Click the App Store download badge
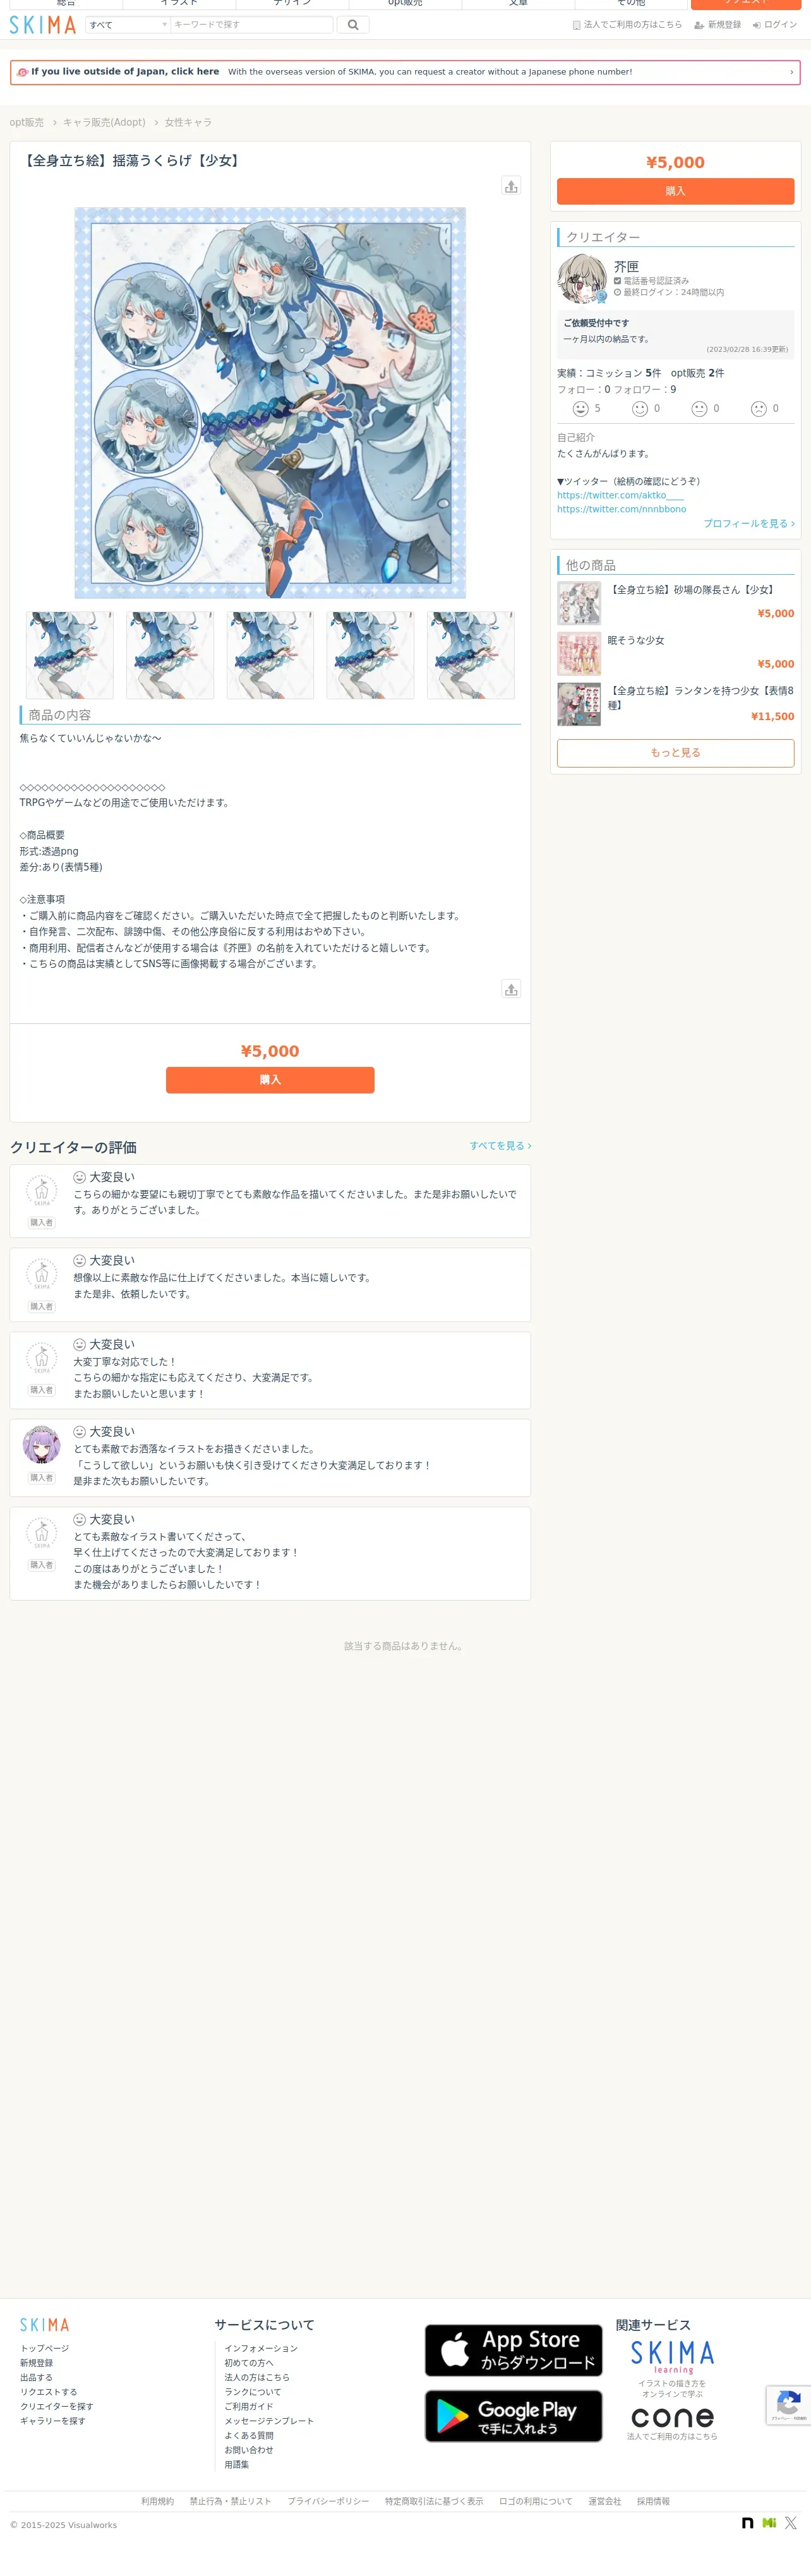Viewport: 811px width, 2576px height. (x=513, y=2350)
